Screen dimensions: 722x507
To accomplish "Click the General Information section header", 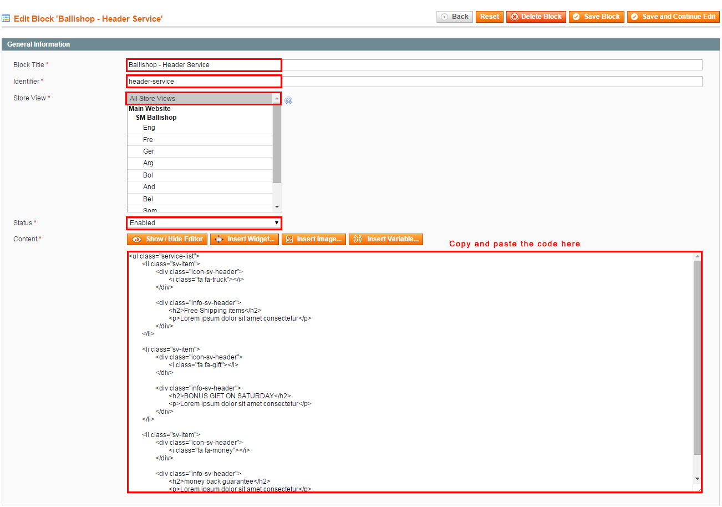I will tap(360, 44).
